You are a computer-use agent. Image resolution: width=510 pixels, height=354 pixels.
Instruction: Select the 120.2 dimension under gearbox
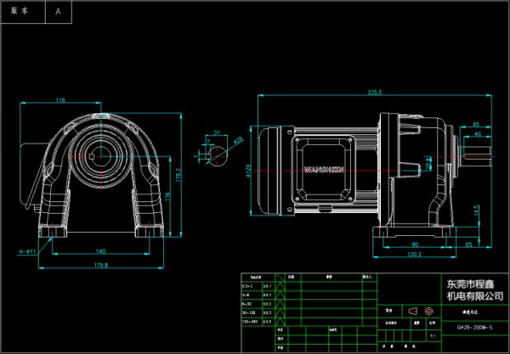coord(414,253)
